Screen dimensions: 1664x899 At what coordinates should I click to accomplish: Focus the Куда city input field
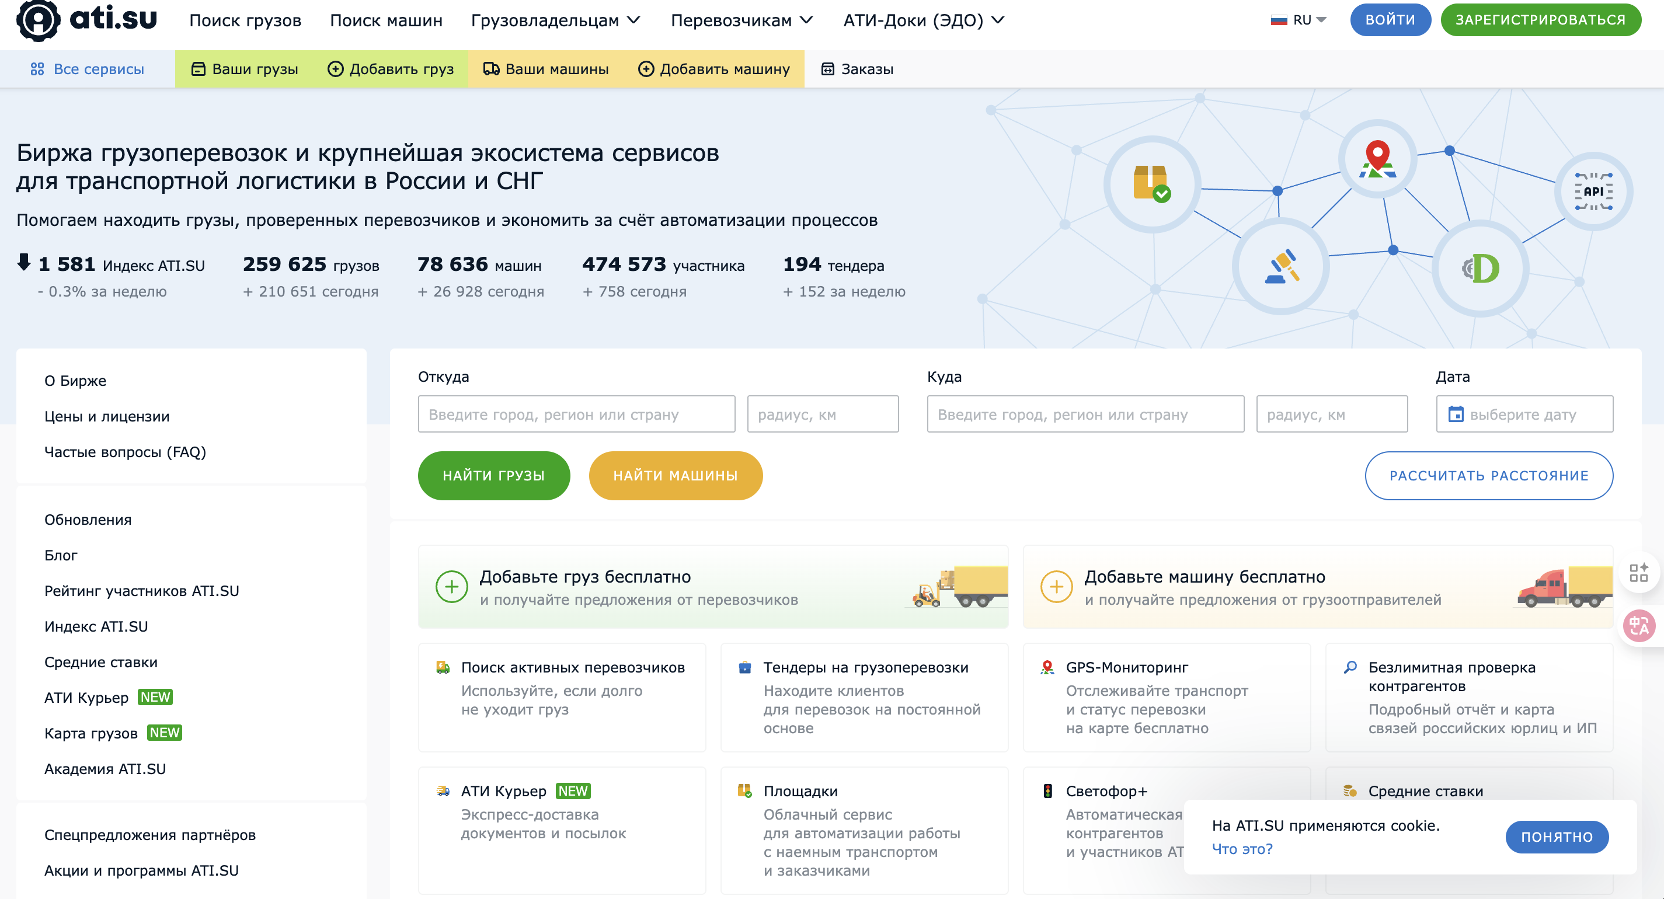pos(1085,414)
